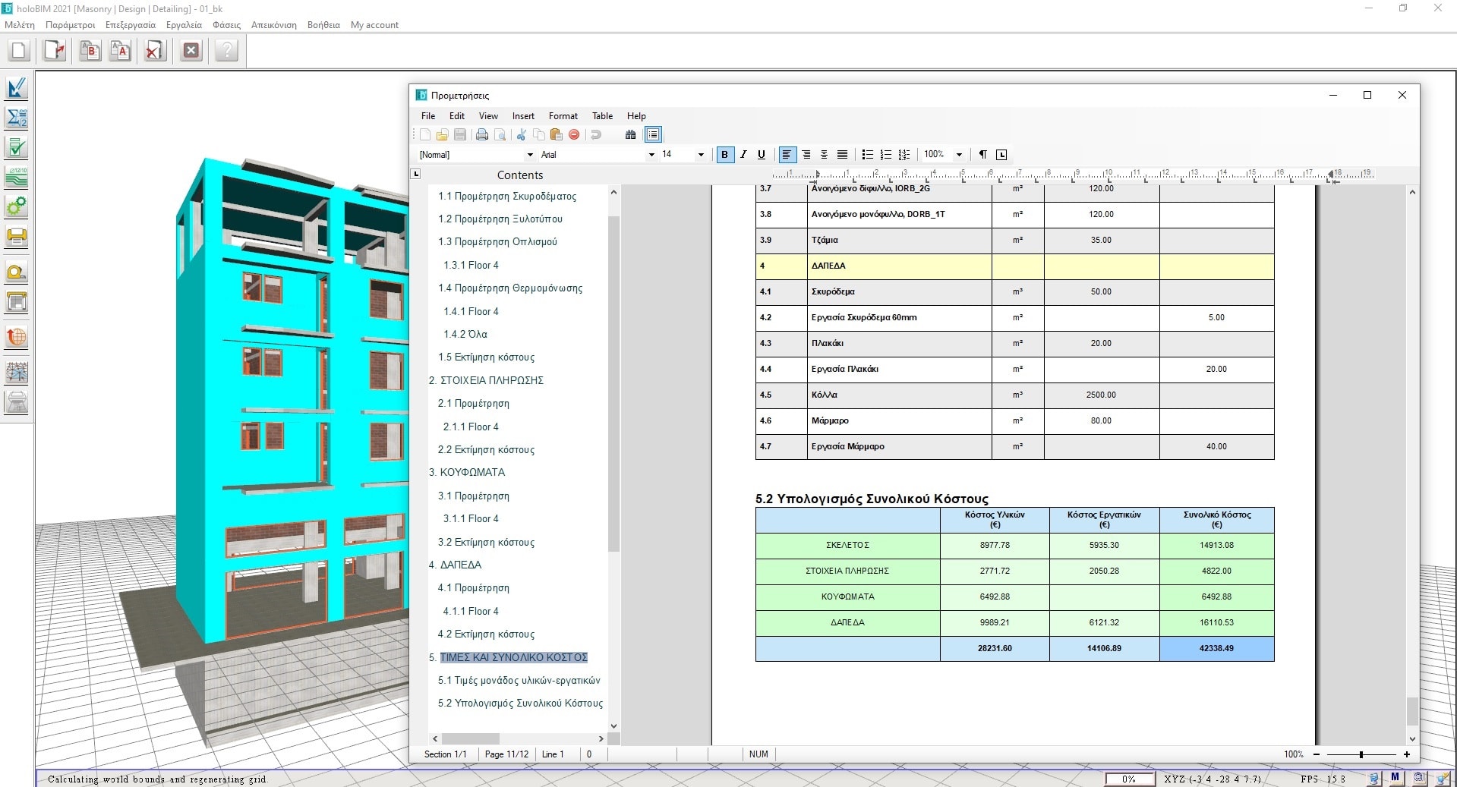Click the save icon in report toolbar

[x=460, y=134]
